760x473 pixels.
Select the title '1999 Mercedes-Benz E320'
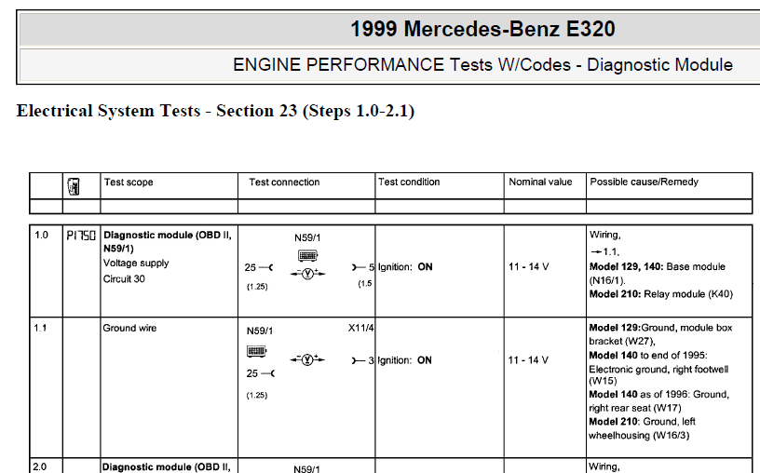click(482, 29)
